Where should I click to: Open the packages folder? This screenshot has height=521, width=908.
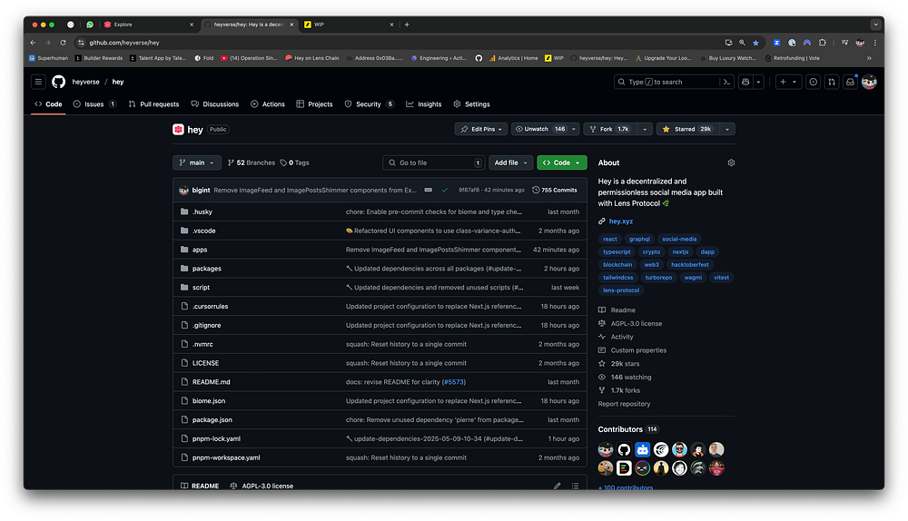207,269
